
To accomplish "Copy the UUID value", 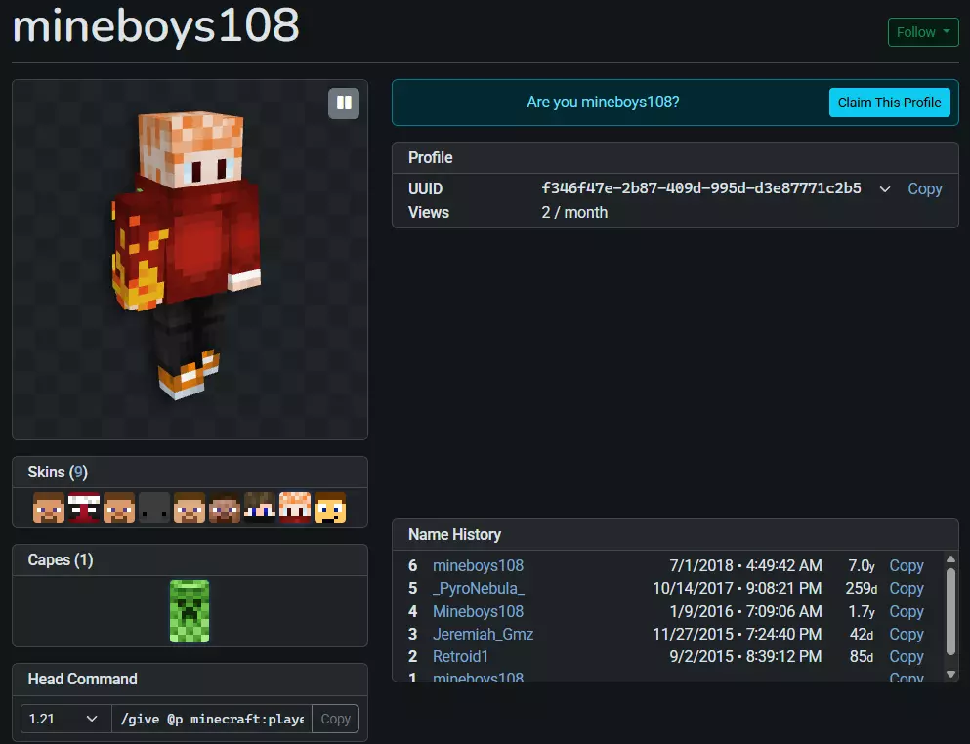I will tap(924, 188).
